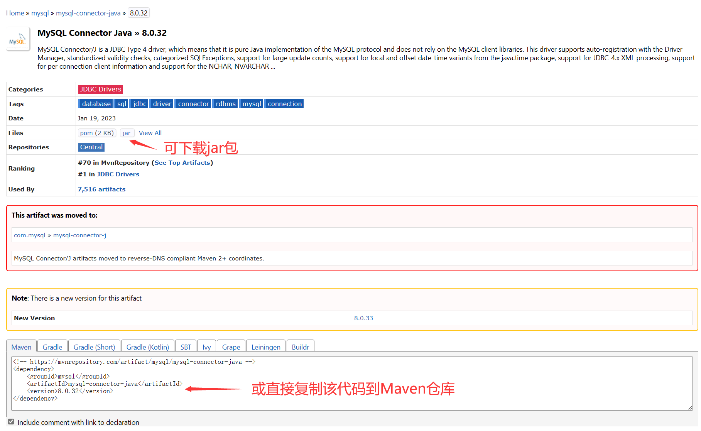701x431 pixels.
Task: Switch to the Gradle tab
Action: [52, 347]
